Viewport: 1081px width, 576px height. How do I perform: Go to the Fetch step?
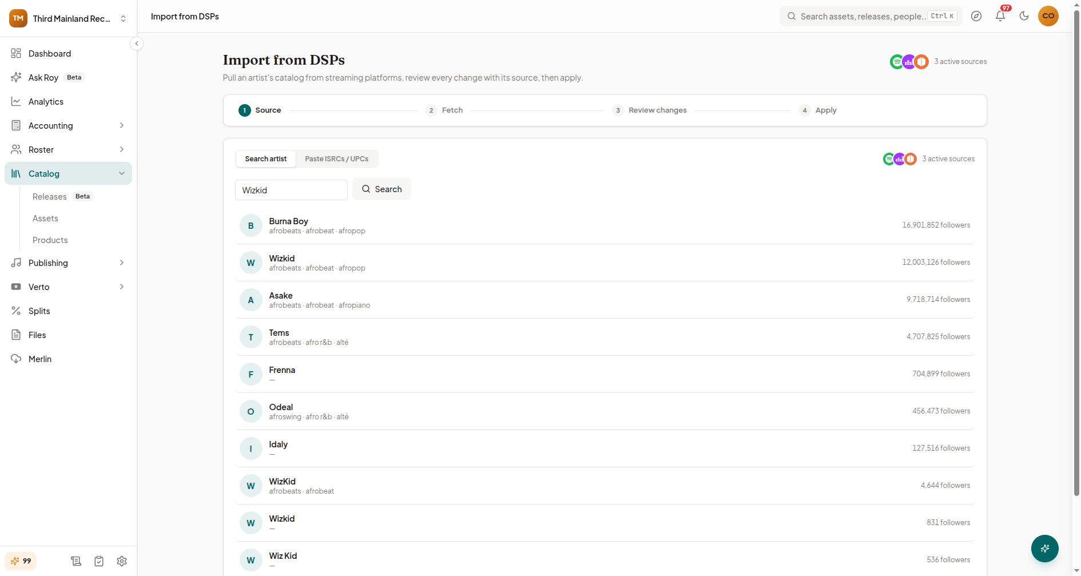pyautogui.click(x=444, y=110)
